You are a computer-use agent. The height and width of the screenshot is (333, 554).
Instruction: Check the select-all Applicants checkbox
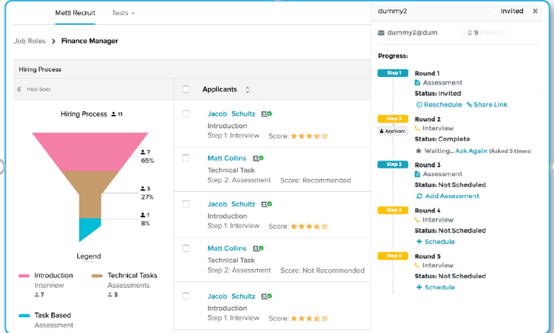186,89
